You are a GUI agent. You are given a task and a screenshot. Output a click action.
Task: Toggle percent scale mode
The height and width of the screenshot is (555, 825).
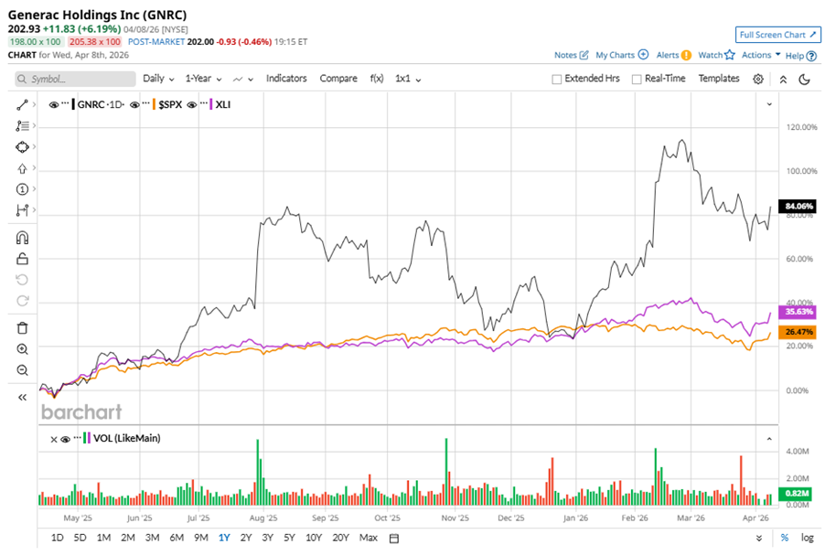(785, 538)
